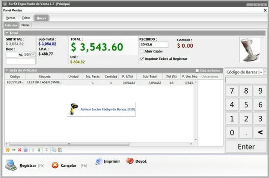Screen dimensions: 269x178
Task: Paste articles with clipboard icon
Action: [60, 150]
